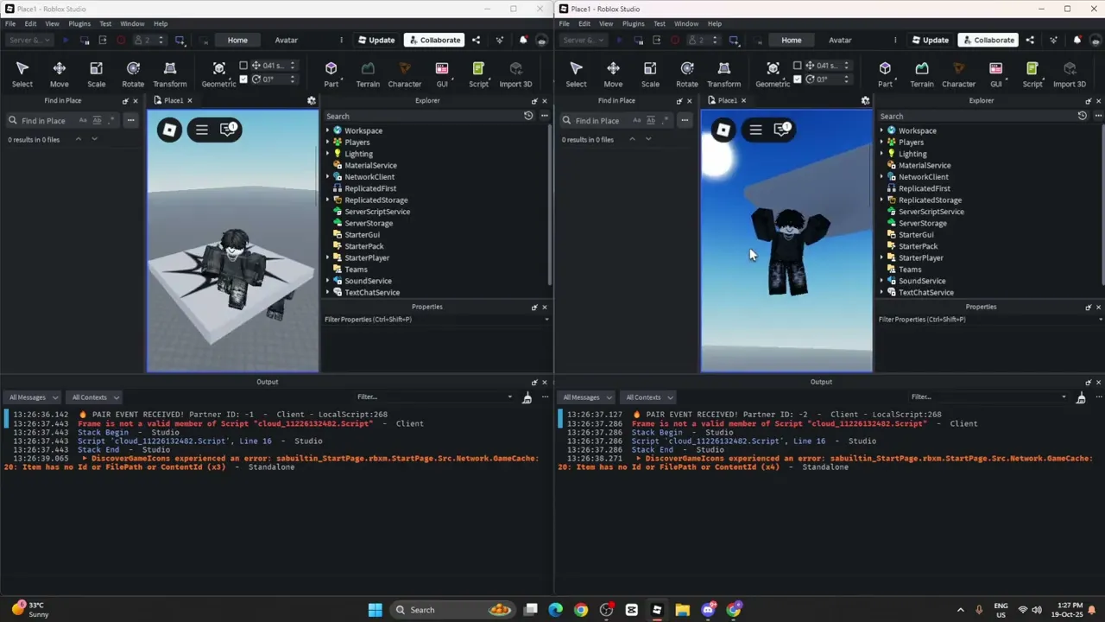Choose Rotate tool in right window
The height and width of the screenshot is (622, 1105).
tap(687, 73)
